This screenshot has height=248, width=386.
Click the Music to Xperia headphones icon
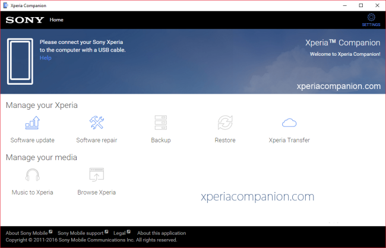pos(32,175)
